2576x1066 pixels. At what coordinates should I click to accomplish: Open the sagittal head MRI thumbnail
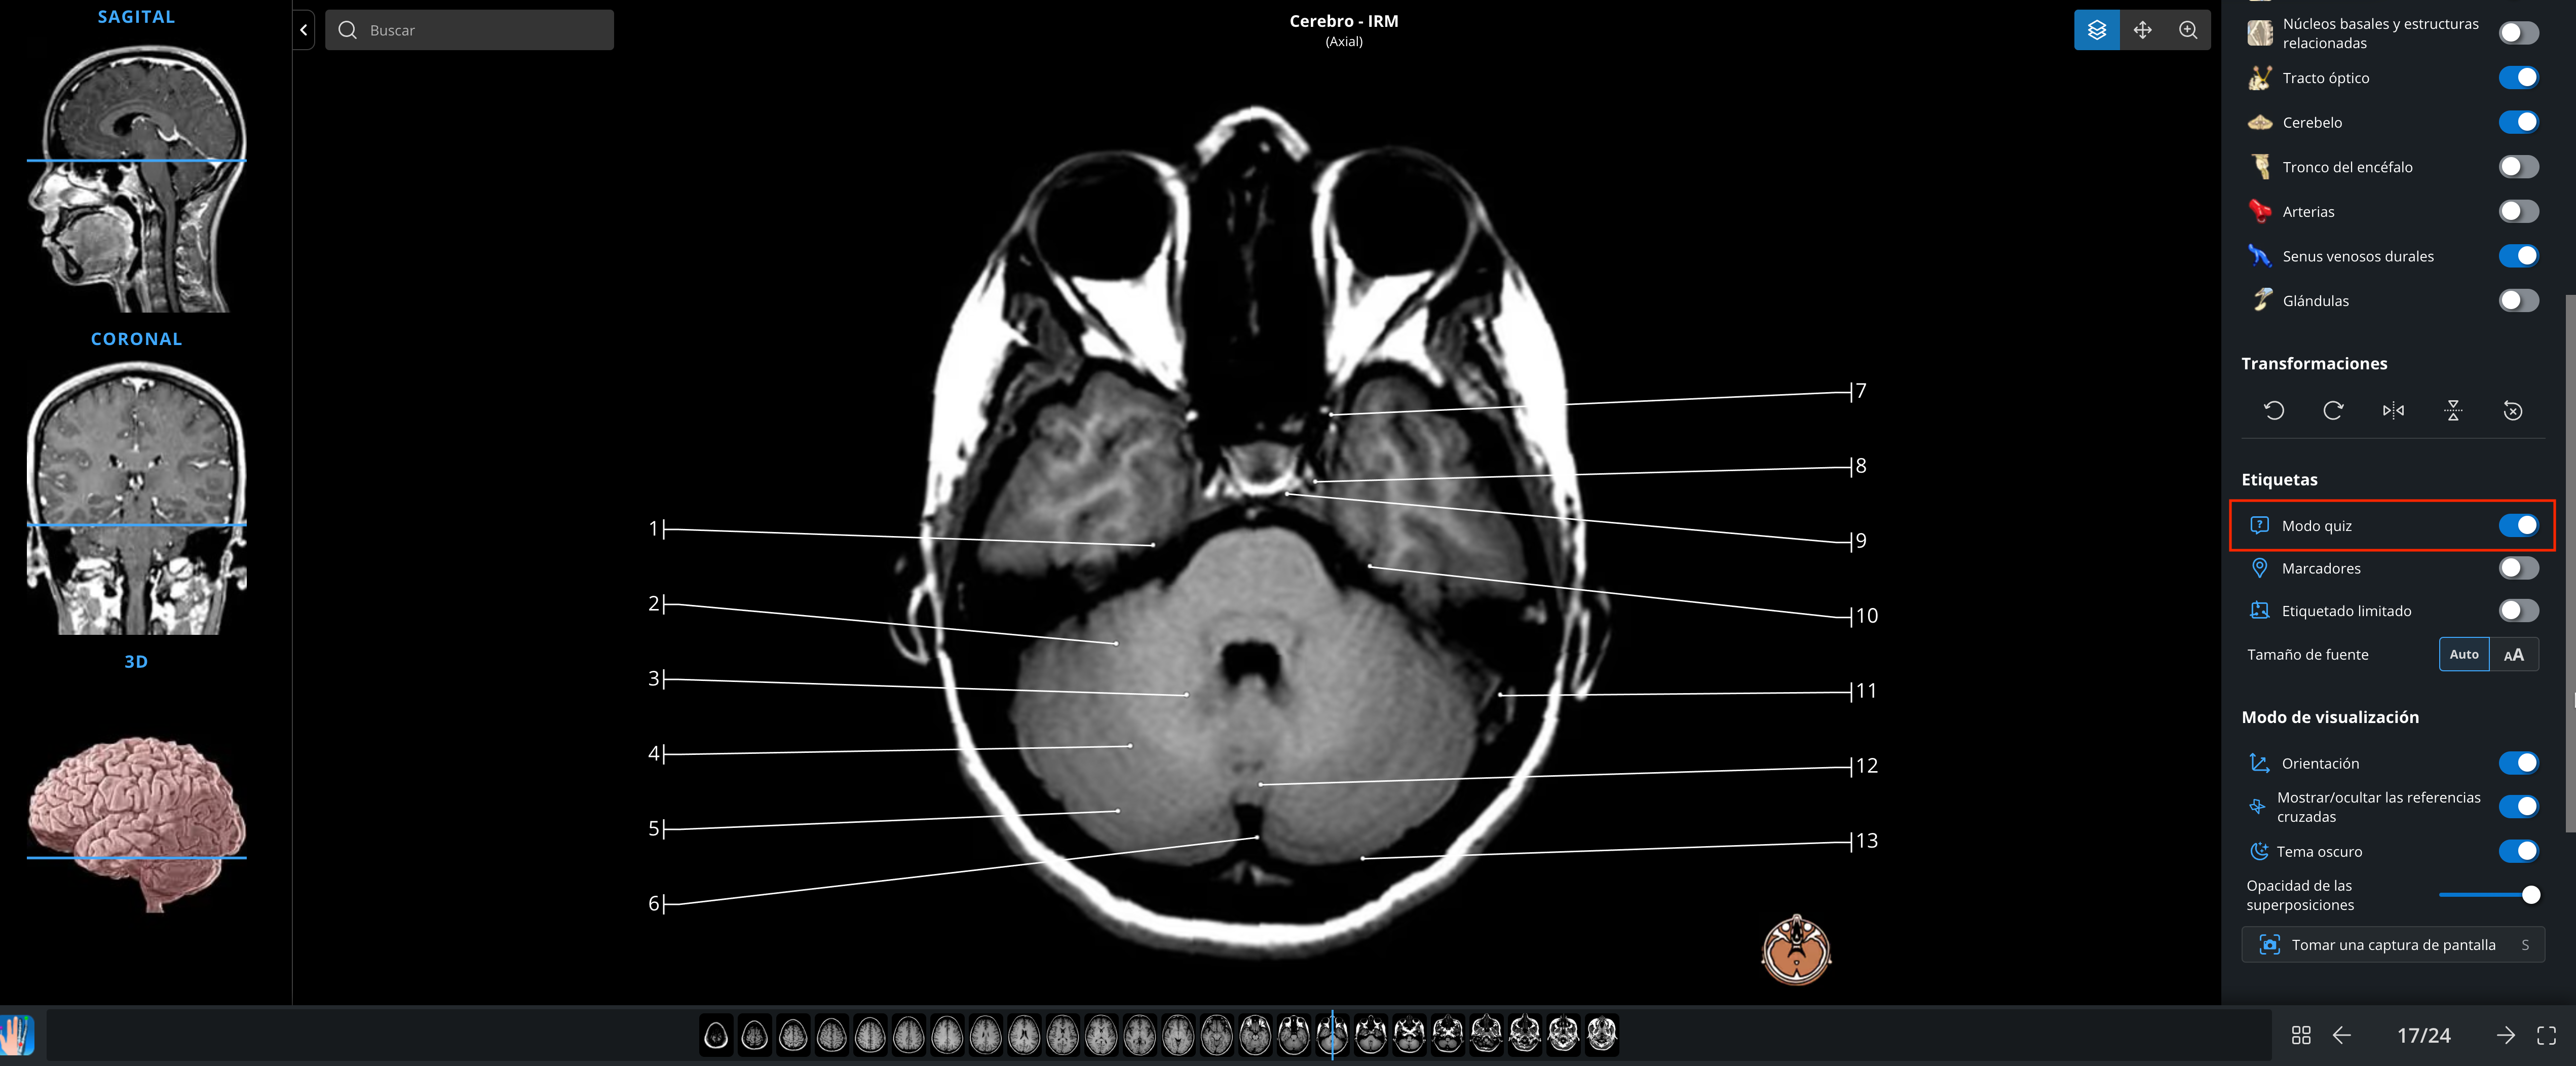pyautogui.click(x=136, y=178)
